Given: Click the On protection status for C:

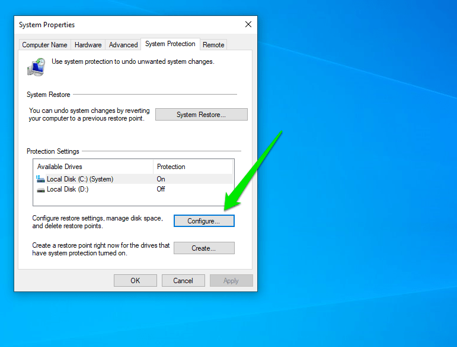Looking at the screenshot, I should click(x=161, y=179).
